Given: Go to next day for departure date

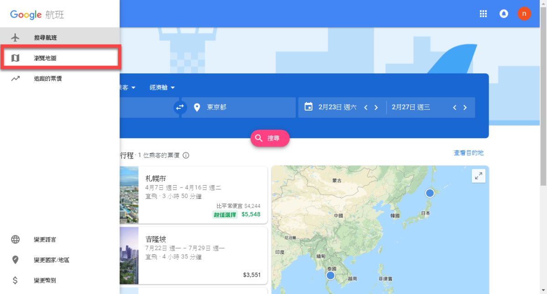Looking at the screenshot, I should (376, 107).
